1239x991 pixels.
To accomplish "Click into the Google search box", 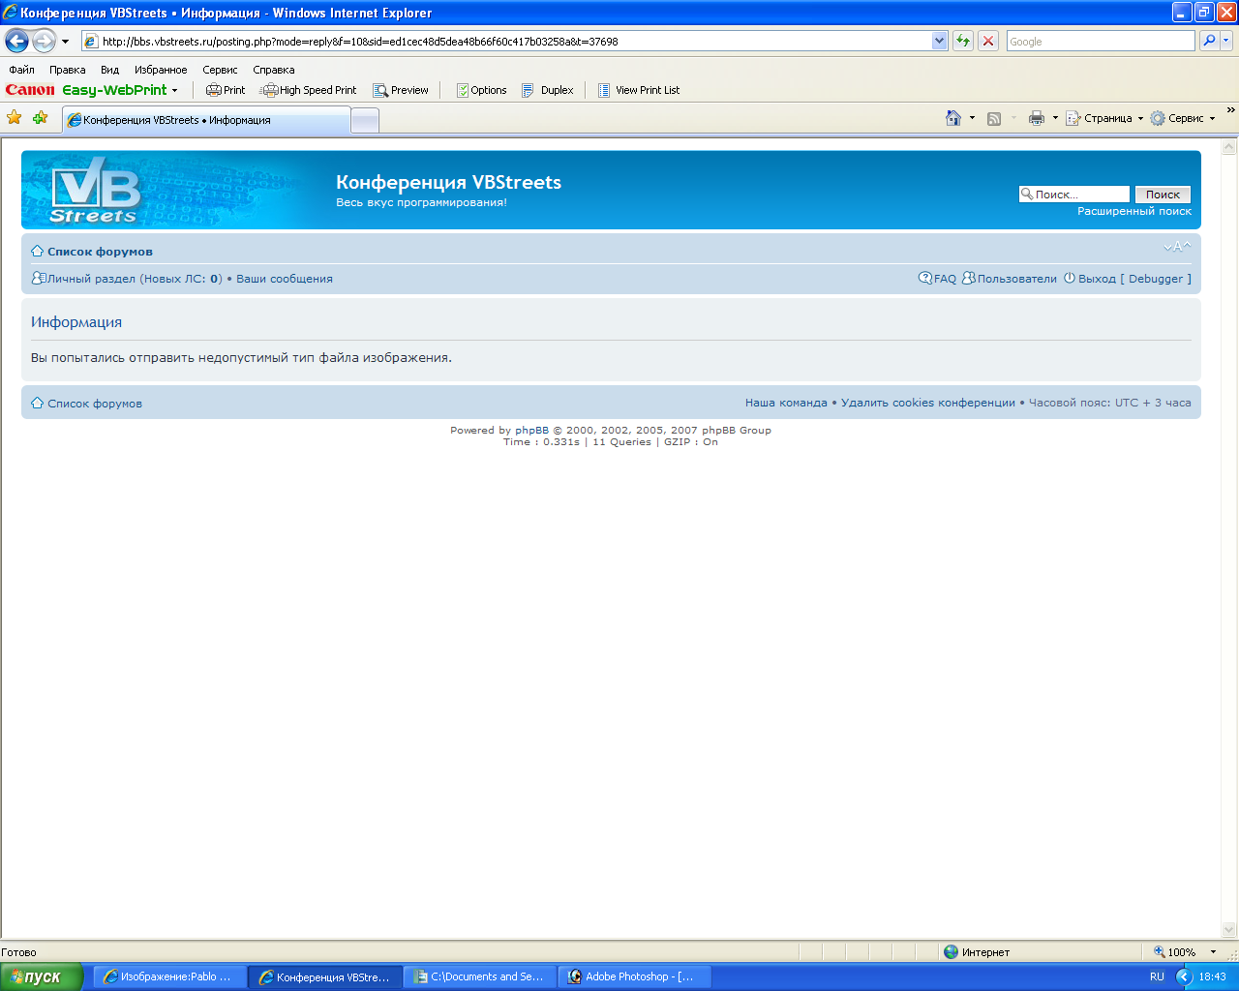I will point(1101,41).
